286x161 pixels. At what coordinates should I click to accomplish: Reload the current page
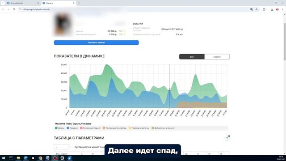(14, 9)
